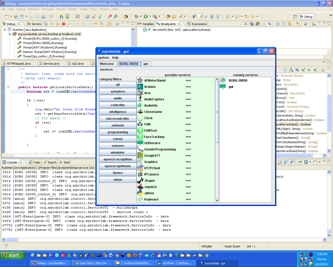This screenshot has width=333, height=267.
Task: Click the Step Return icon in Debug view
Action: coord(89,24)
